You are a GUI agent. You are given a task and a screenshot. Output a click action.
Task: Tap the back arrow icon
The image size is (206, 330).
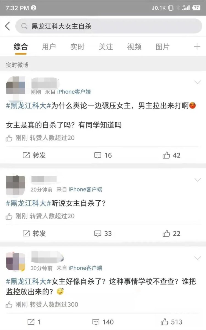click(7, 26)
